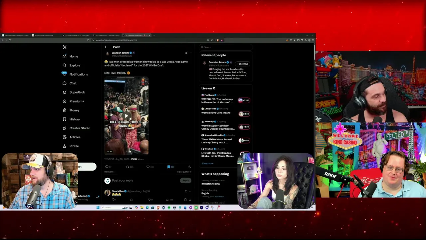426x240 pixels.
Task: Open History in the sidebar
Action: click(71, 119)
